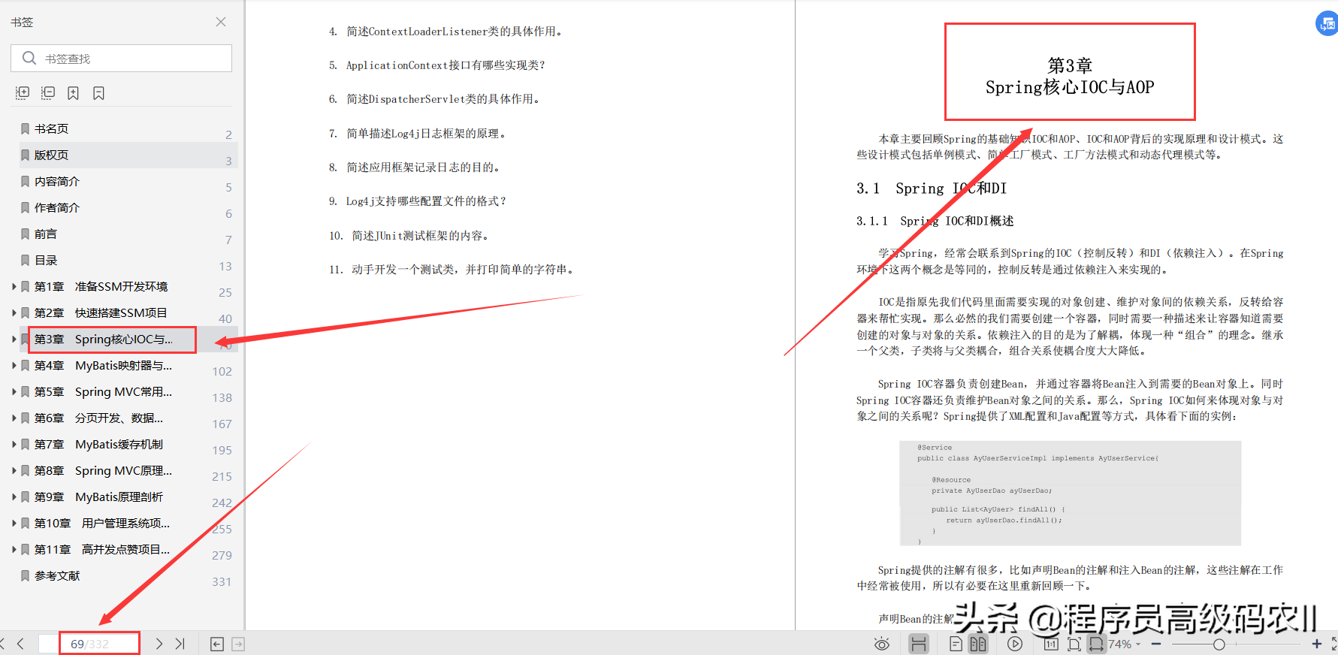Click question 11 动手开发一个测试类
This screenshot has height=655, width=1338.
453,270
